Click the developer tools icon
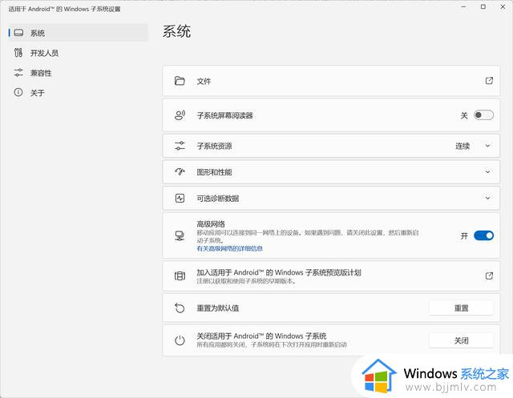The image size is (513, 398). click(x=18, y=53)
